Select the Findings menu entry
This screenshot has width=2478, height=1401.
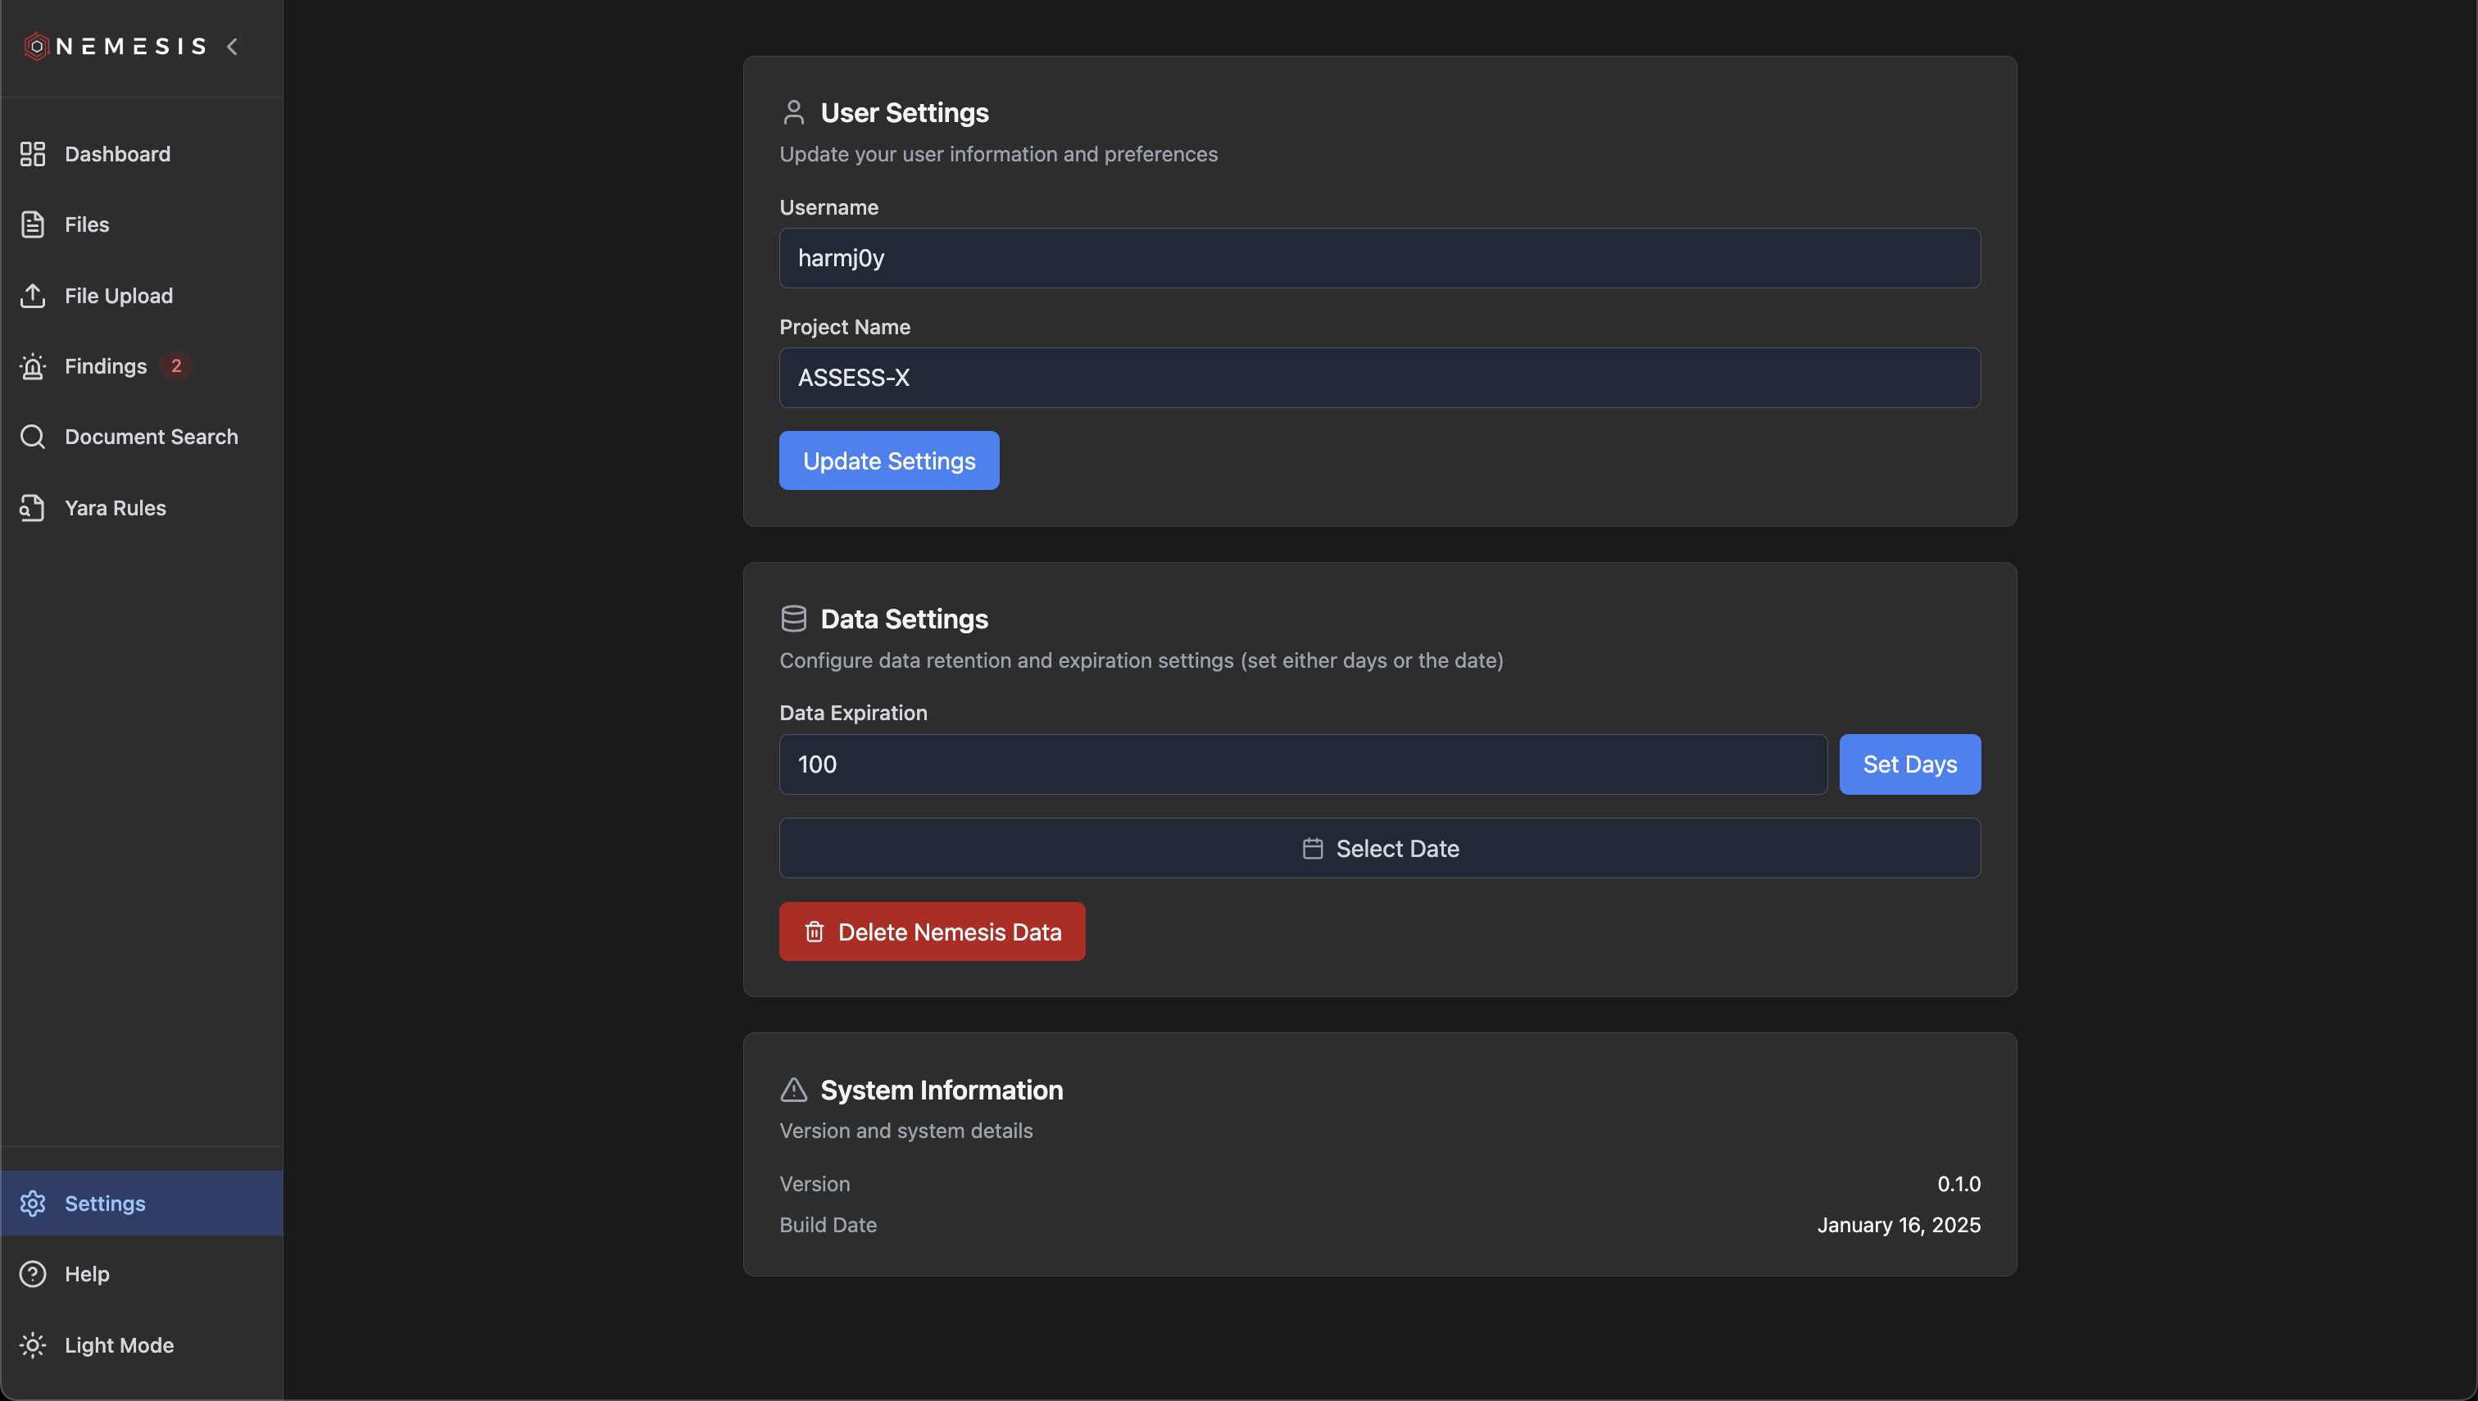click(104, 366)
